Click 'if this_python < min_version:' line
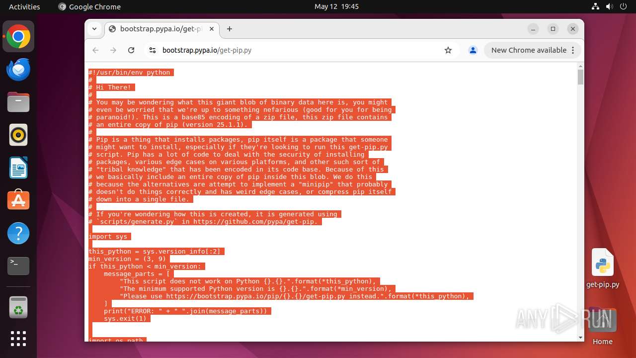 (146, 267)
